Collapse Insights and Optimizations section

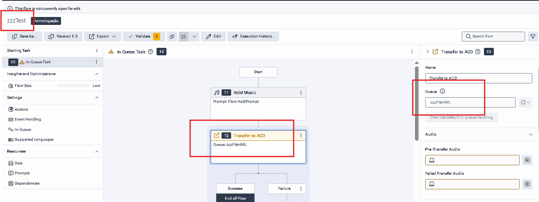pyautogui.click(x=97, y=74)
